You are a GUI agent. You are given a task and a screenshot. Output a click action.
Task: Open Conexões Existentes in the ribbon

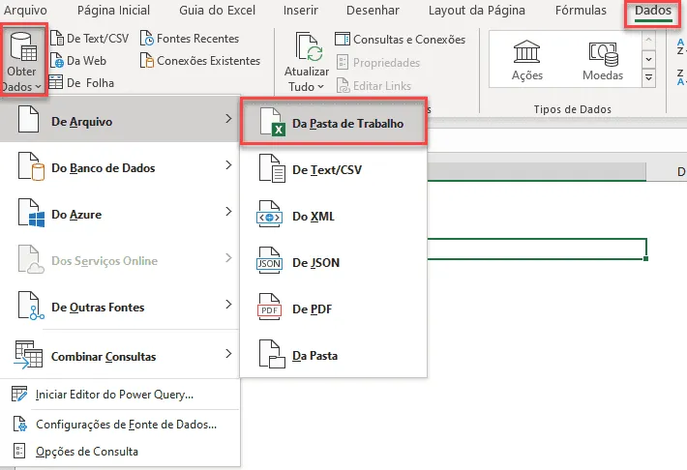pyautogui.click(x=199, y=61)
